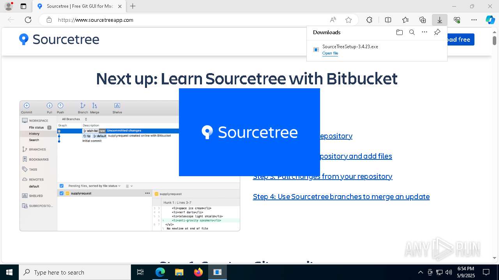Open Browser essentials icon
The width and height of the screenshot is (499, 280).
tap(457, 20)
